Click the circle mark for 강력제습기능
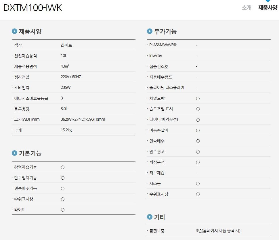 (63, 167)
